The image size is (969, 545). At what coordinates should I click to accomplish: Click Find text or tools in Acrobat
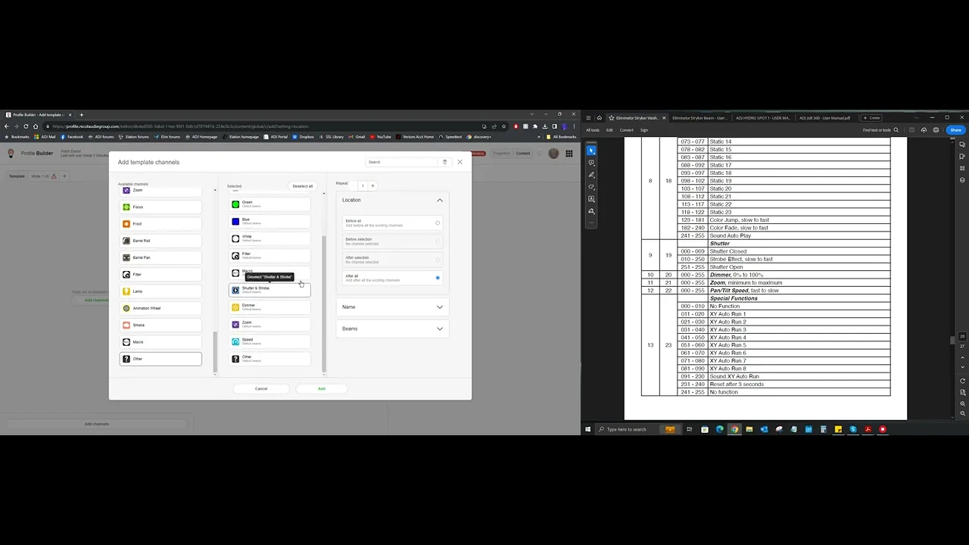[880, 130]
